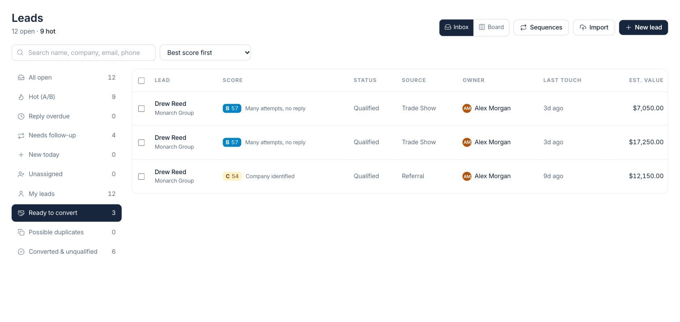Viewport: 680px width, 322px height.
Task: Click the clock icon for Reply overdue
Action: 21,116
